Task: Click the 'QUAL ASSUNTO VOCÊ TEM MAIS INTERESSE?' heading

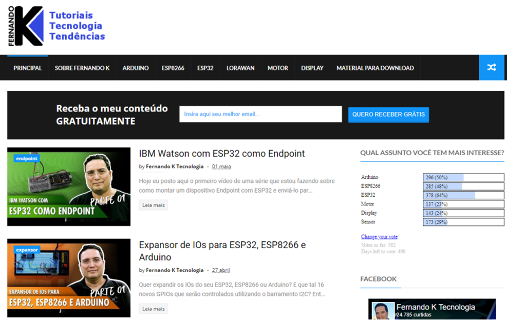Action: 433,153
